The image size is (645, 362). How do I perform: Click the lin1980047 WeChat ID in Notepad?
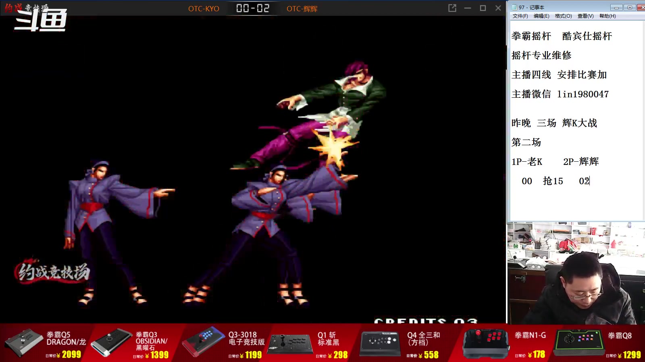(x=583, y=94)
